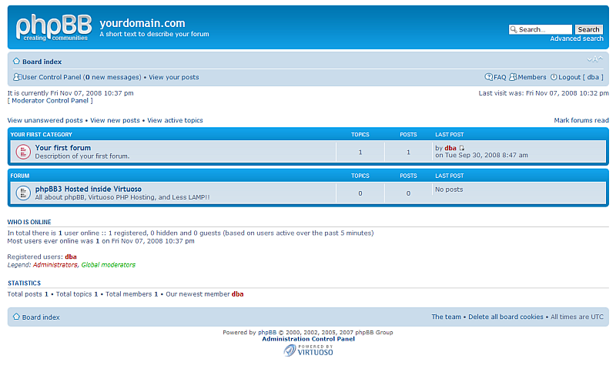Click the Powered by Virtuoso logo

click(x=308, y=350)
